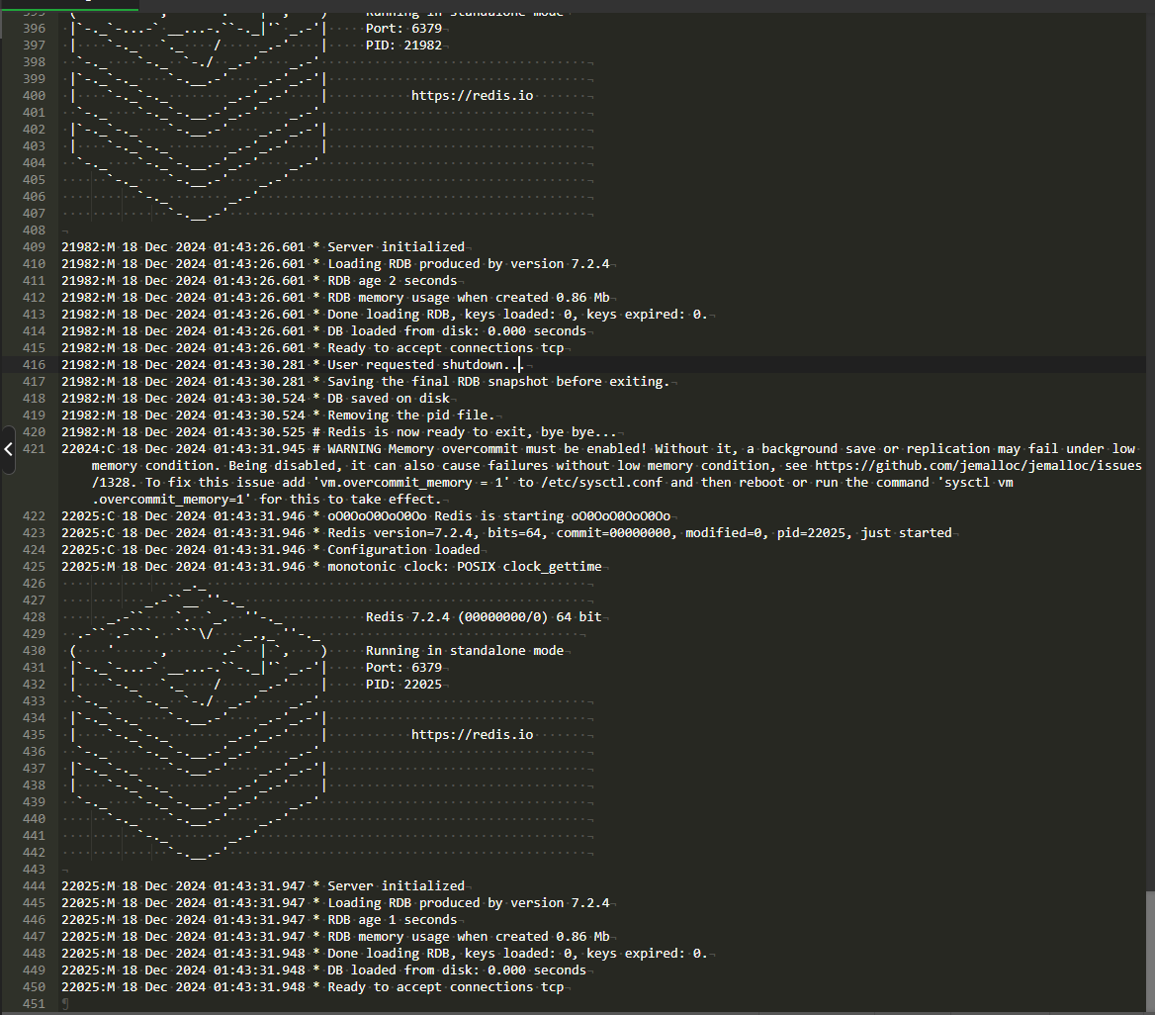
Task: Click "Server initialized" on line 444
Action: coord(397,886)
